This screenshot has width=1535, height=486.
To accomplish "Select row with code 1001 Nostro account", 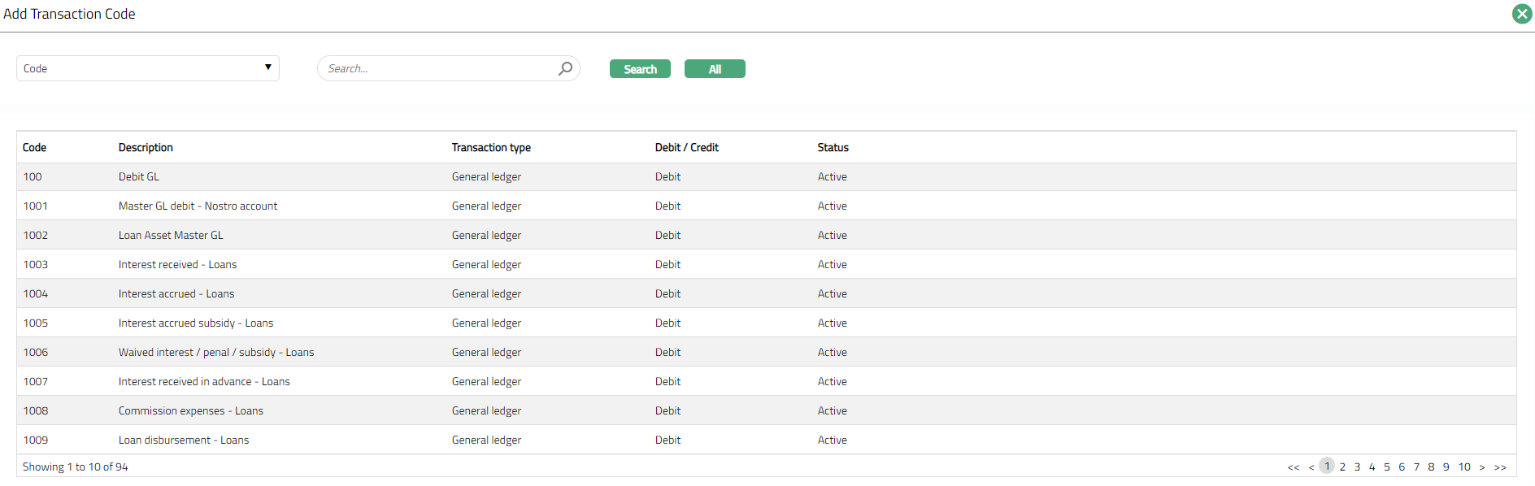I will click(x=198, y=206).
